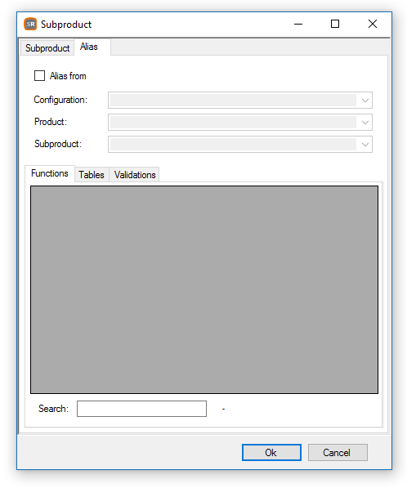Click inside the Configuration combo box field
Viewport: 407px width, 488px height.
(x=240, y=101)
